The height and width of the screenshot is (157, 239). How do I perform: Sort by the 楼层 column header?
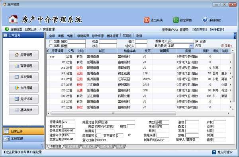(147, 51)
